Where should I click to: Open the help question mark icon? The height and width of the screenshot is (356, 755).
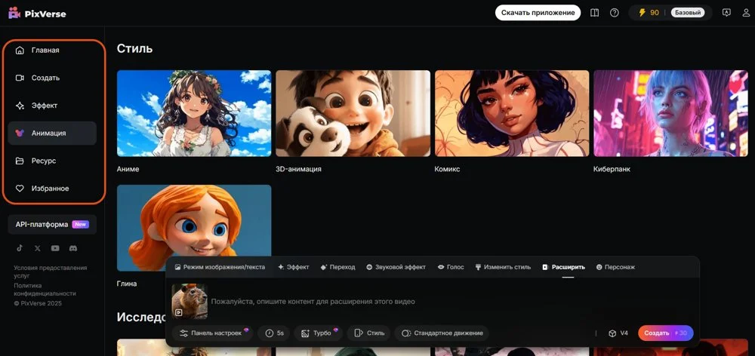[615, 13]
